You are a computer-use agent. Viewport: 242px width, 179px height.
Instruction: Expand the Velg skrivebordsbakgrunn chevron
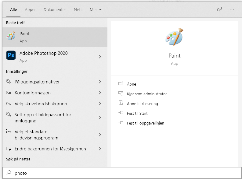pos(100,104)
